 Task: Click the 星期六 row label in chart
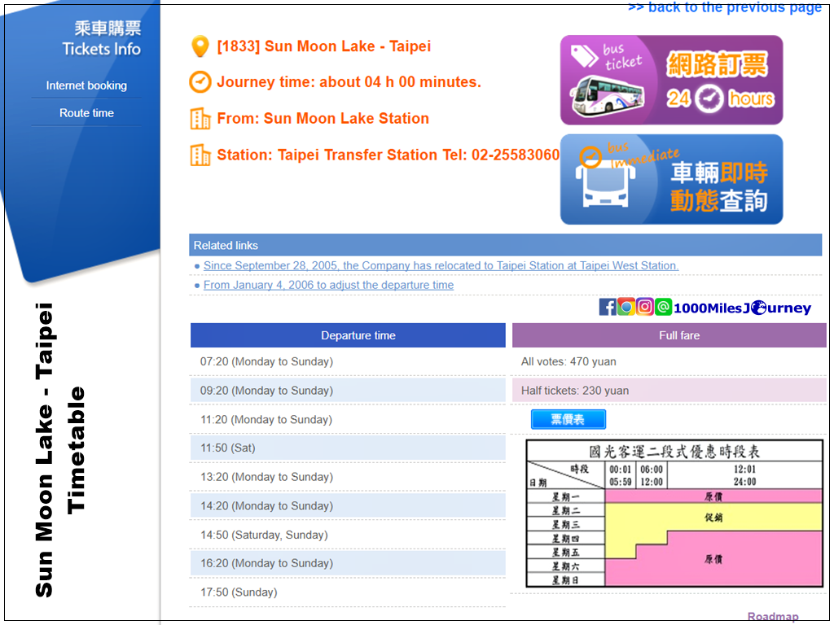click(x=565, y=566)
